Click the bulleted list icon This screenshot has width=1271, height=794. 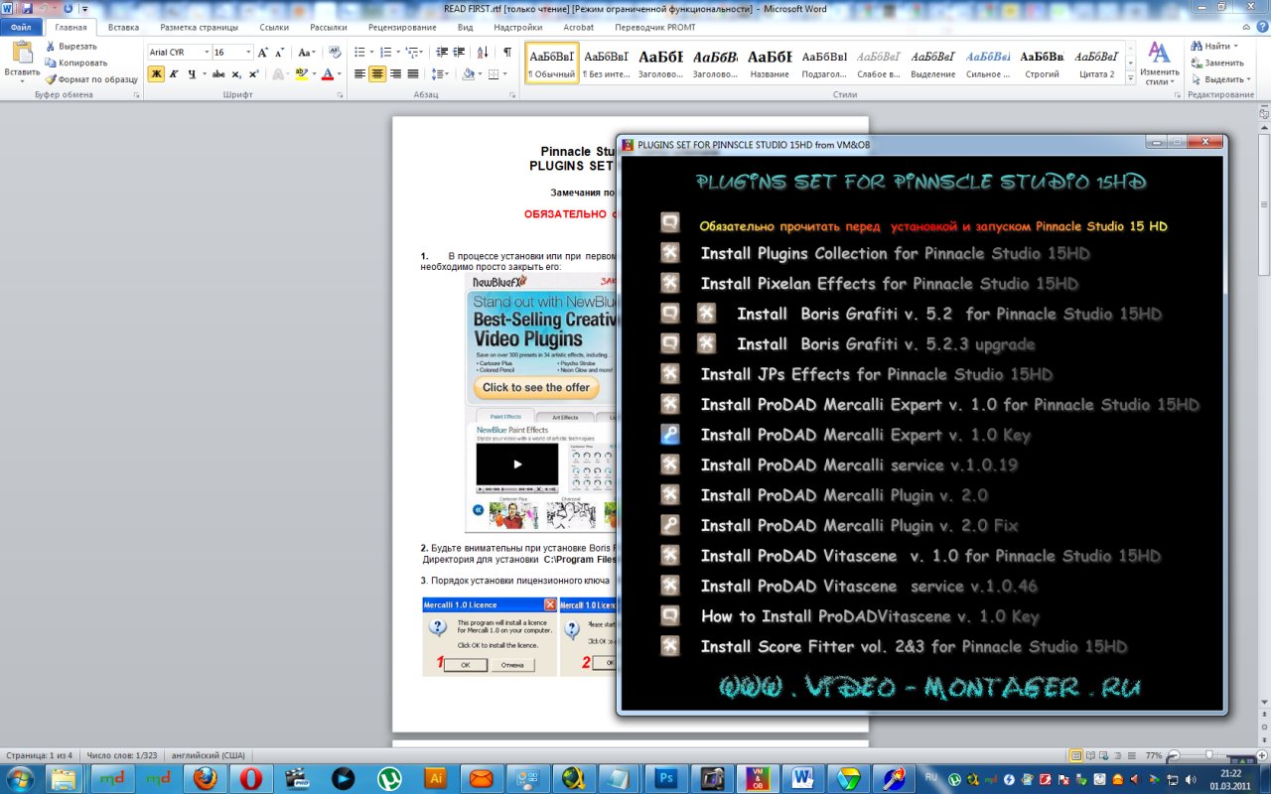click(360, 52)
